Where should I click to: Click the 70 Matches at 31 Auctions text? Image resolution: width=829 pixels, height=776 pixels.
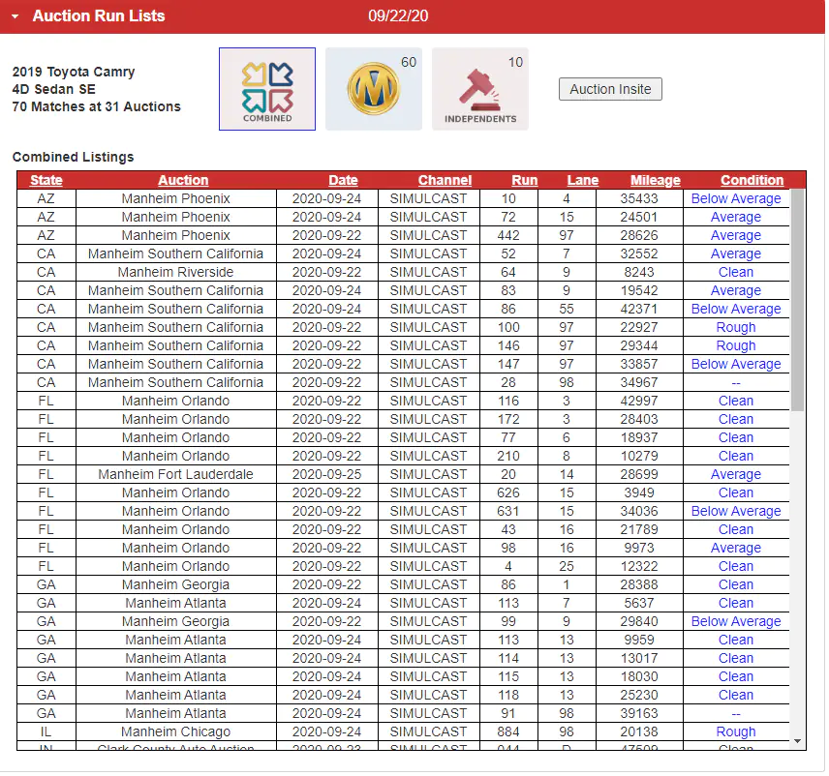97,107
